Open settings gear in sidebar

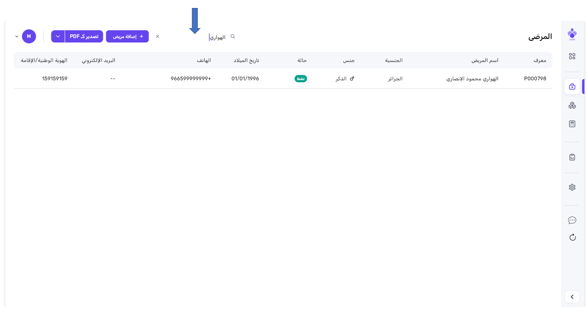tap(572, 187)
